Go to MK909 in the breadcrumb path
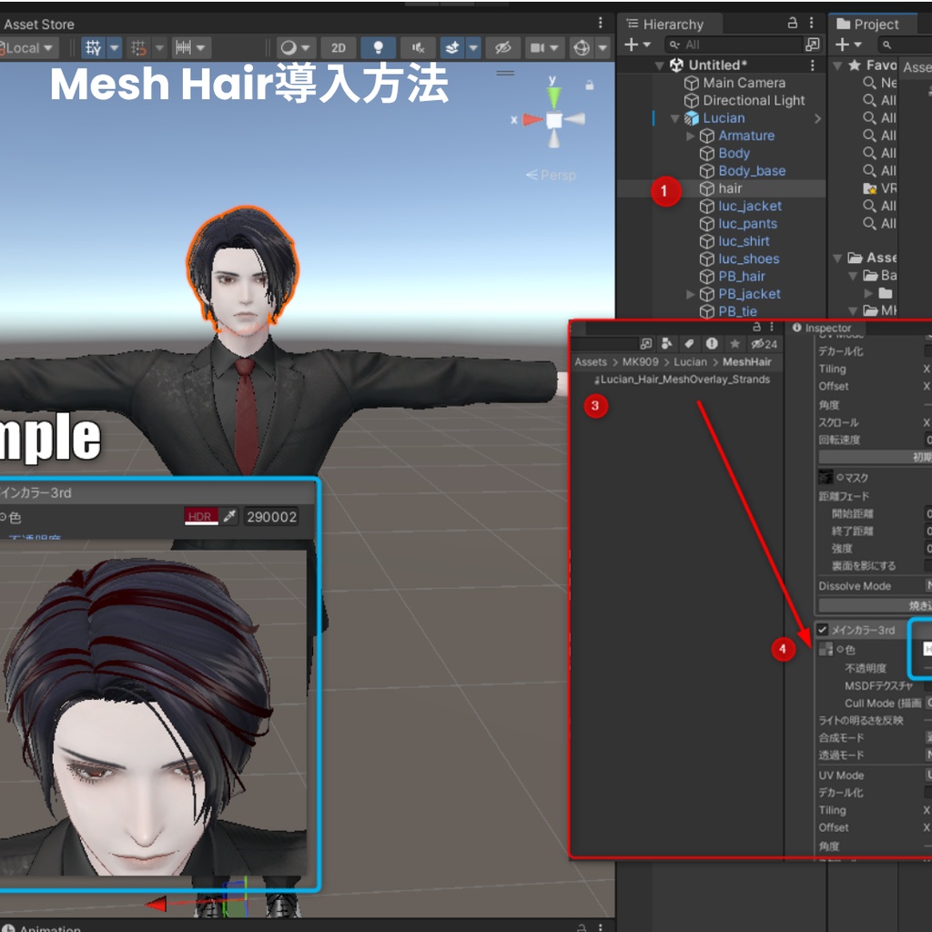Screen dimensions: 932x932 click(x=640, y=362)
